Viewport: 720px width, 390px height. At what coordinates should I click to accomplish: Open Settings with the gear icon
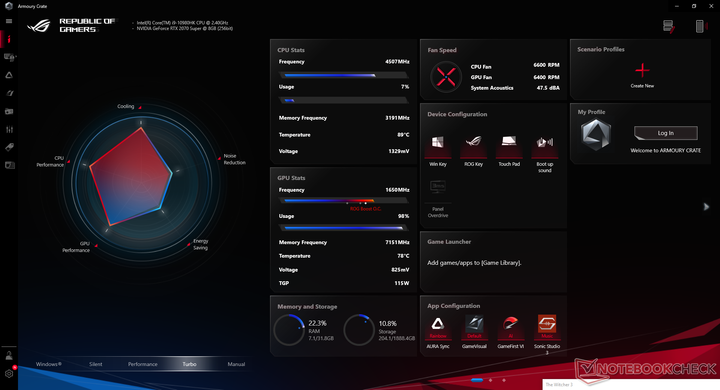pyautogui.click(x=9, y=373)
